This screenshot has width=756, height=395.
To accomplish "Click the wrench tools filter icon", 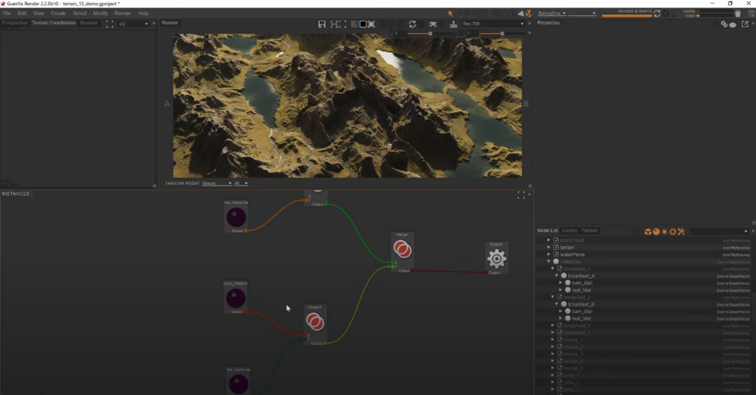I will tap(681, 231).
